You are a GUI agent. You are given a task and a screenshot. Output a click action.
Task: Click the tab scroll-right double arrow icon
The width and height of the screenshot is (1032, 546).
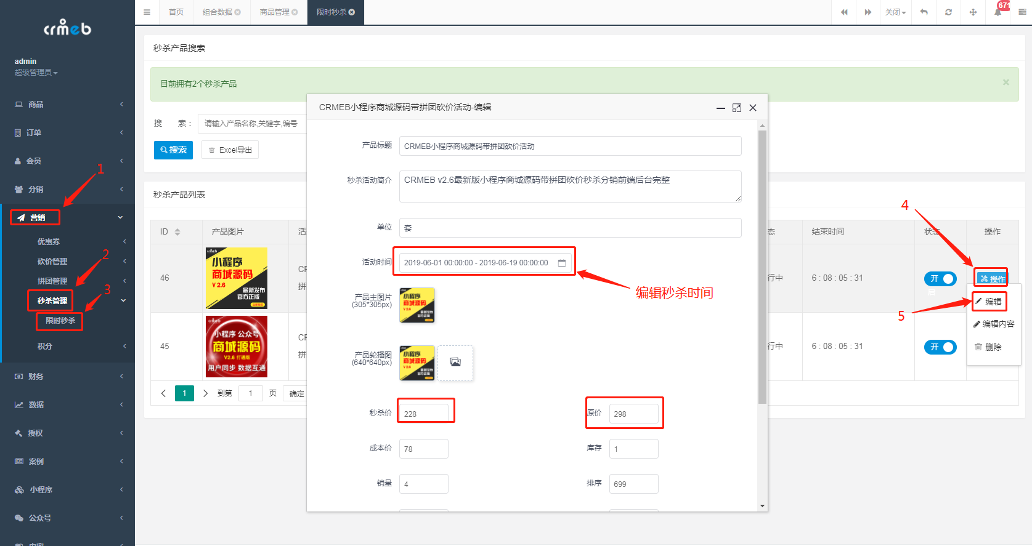coord(868,12)
